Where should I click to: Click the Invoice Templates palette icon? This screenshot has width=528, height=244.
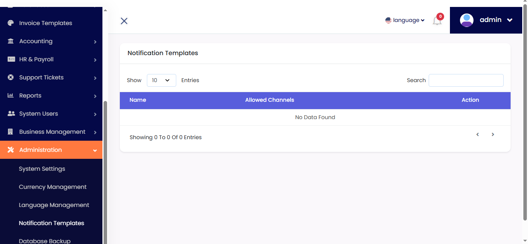point(11,23)
